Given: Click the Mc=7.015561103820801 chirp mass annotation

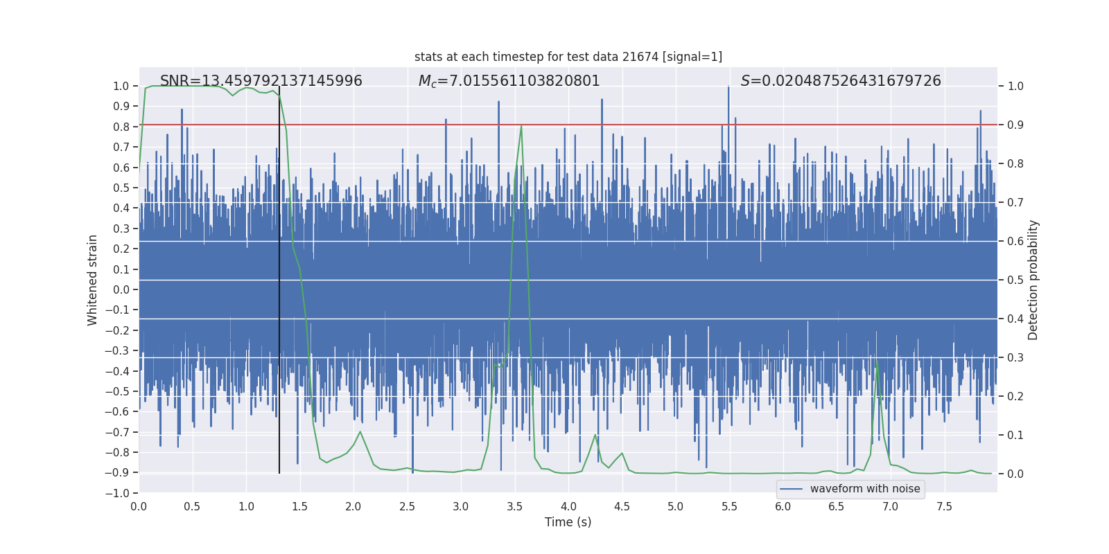Looking at the screenshot, I should pos(509,81).
